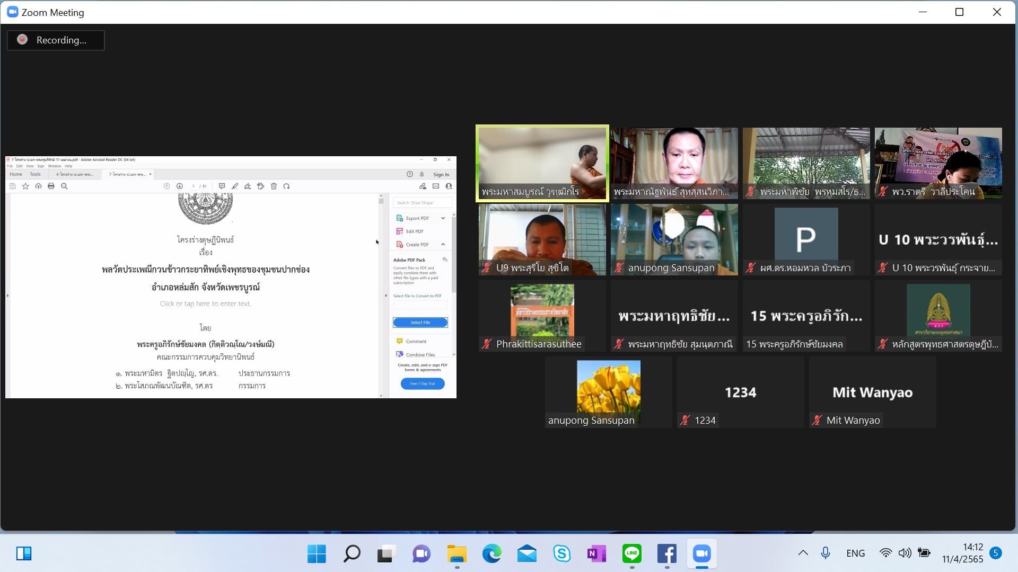
Task: Select the Fill & Sign pen icon
Action: click(x=248, y=186)
